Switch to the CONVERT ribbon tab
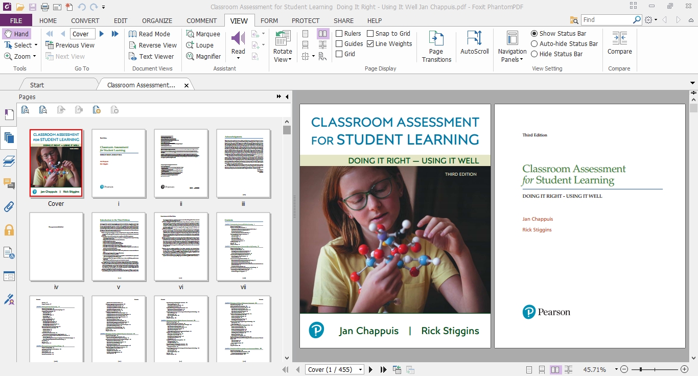 pos(85,20)
